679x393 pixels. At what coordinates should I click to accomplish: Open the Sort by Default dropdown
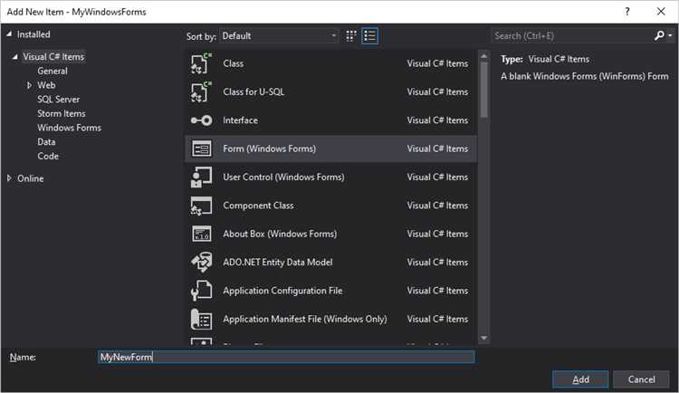pyautogui.click(x=278, y=35)
